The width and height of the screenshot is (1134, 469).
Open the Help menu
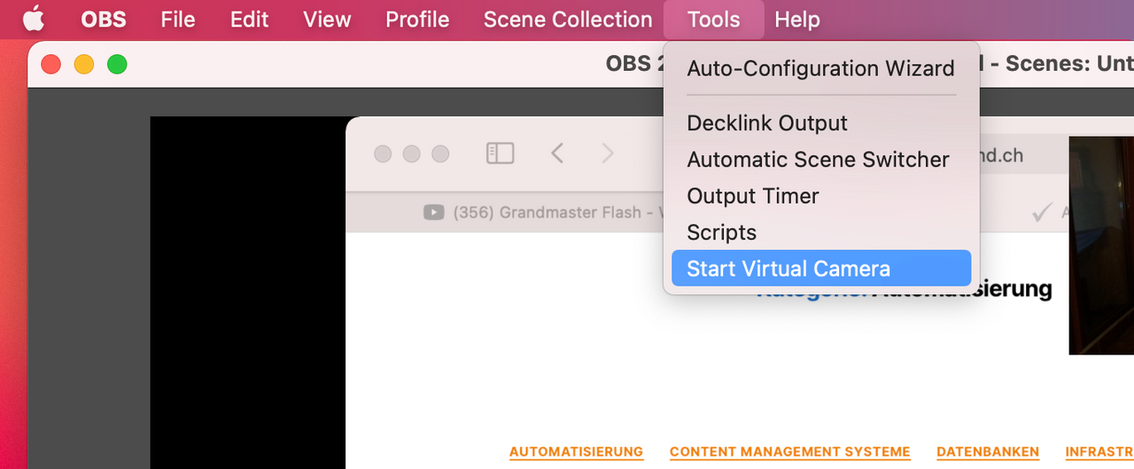coord(797,19)
